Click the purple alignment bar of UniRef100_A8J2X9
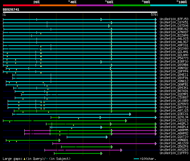 (x=104, y=144)
